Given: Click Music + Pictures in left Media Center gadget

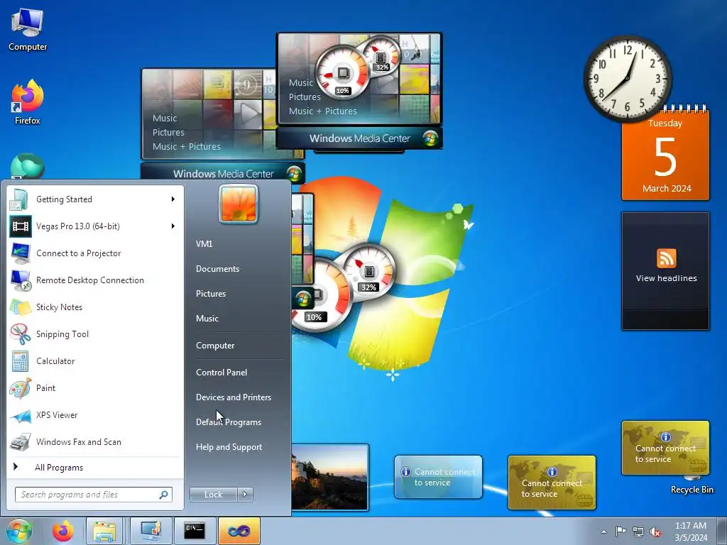Looking at the screenshot, I should [187, 146].
